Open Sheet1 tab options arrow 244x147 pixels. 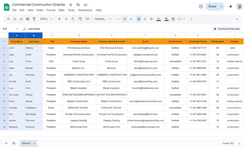34,143
